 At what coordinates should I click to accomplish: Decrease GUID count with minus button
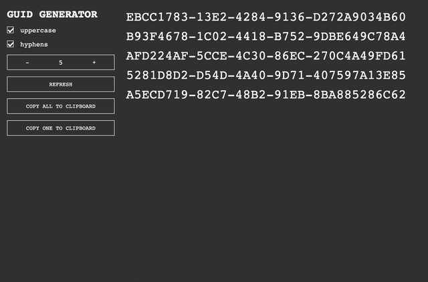pos(27,62)
